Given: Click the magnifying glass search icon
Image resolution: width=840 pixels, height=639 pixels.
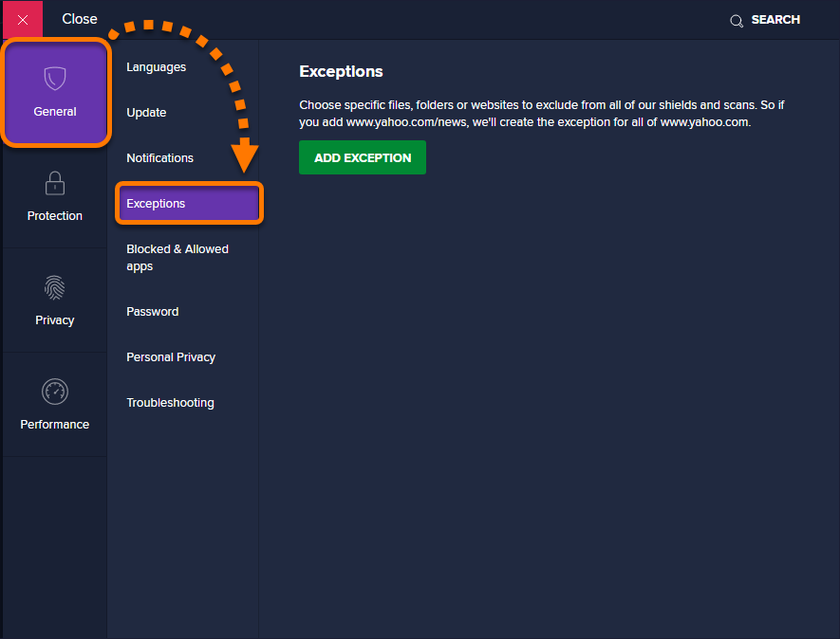Looking at the screenshot, I should (x=736, y=20).
